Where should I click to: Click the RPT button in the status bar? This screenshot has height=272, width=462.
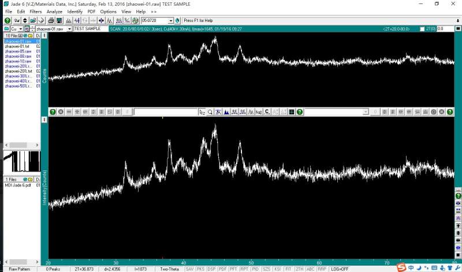pos(244,269)
